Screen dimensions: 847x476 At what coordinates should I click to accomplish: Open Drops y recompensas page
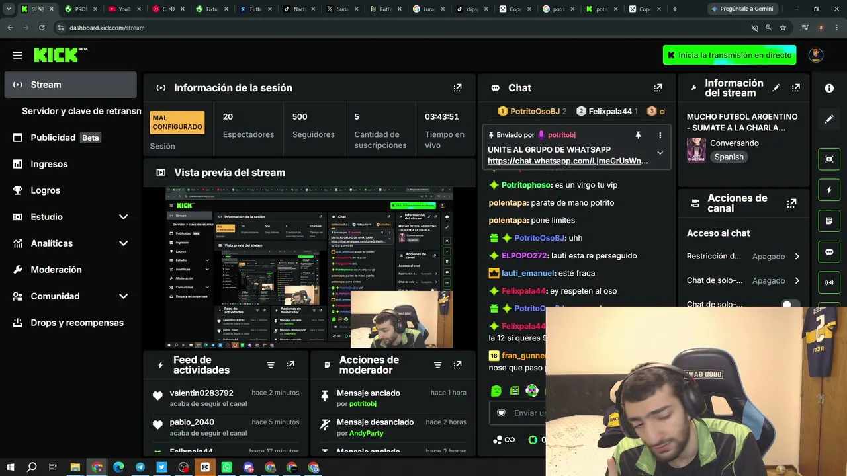(x=70, y=323)
